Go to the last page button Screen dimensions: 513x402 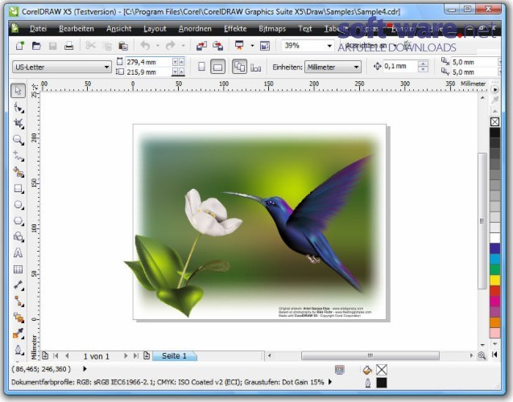(x=136, y=355)
